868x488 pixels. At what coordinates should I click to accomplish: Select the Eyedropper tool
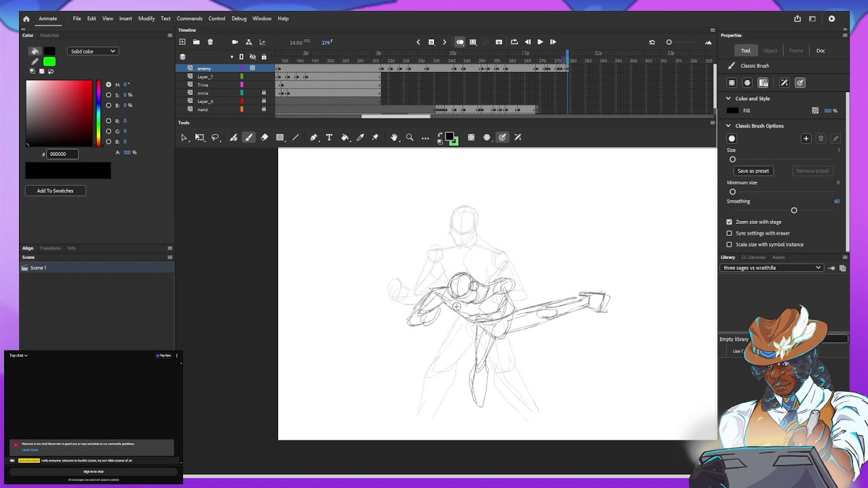point(361,138)
